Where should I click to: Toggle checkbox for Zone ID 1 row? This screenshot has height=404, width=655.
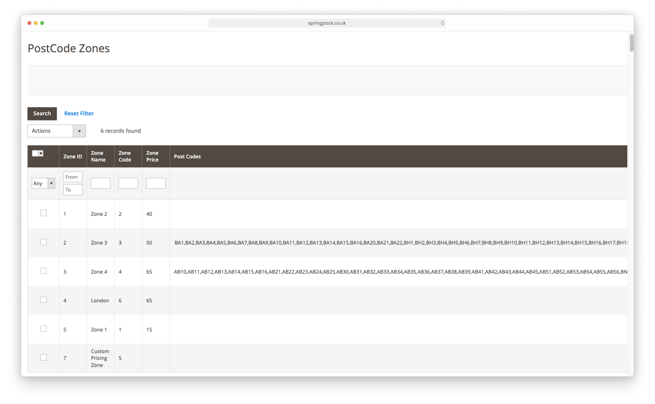tap(43, 213)
